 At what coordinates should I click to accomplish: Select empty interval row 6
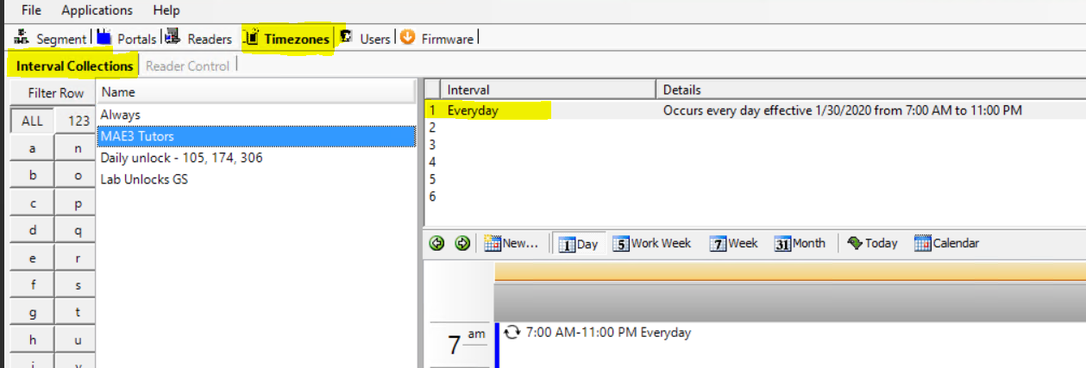pyautogui.click(x=755, y=196)
